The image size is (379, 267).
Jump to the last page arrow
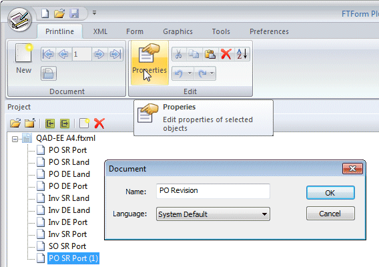coord(115,54)
